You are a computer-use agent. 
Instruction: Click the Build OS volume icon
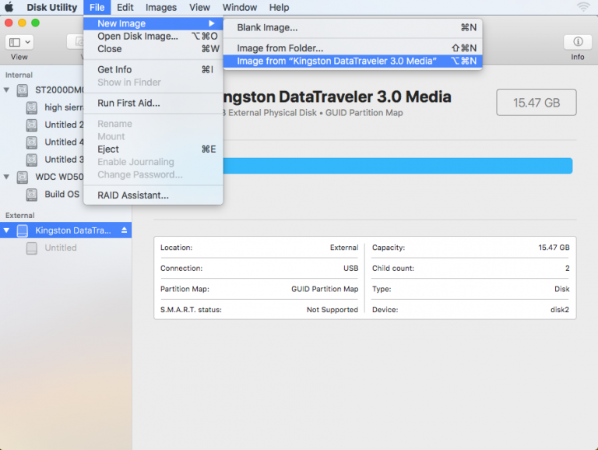(x=32, y=195)
